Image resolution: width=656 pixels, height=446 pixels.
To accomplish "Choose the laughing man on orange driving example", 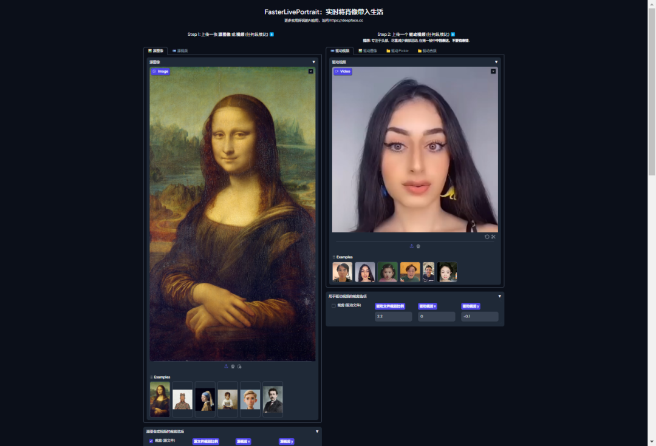I will [x=410, y=272].
